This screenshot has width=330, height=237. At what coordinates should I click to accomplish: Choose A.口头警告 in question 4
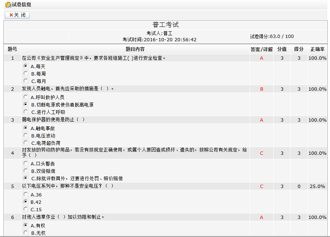pyautogui.click(x=25, y=163)
